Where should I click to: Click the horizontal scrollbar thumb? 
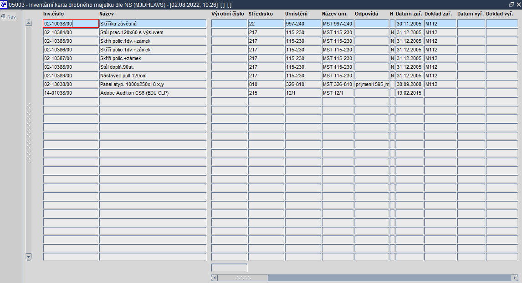point(243,278)
